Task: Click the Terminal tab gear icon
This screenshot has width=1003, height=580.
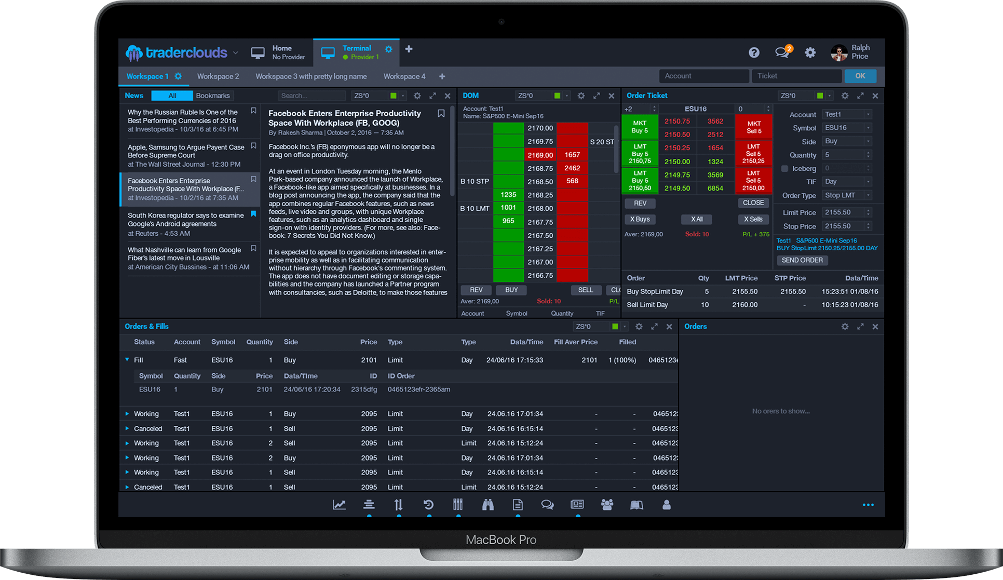Action: [388, 49]
